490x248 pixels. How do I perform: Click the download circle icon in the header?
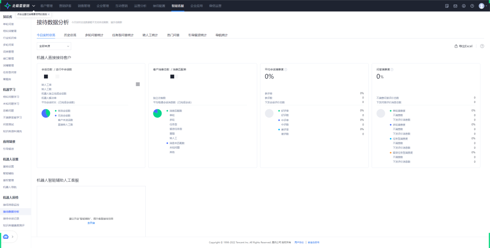[x=464, y=6]
